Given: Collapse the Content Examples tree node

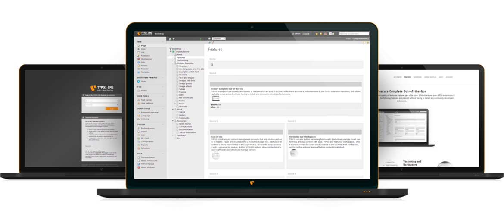Looking at the screenshot, I should coord(173,63).
